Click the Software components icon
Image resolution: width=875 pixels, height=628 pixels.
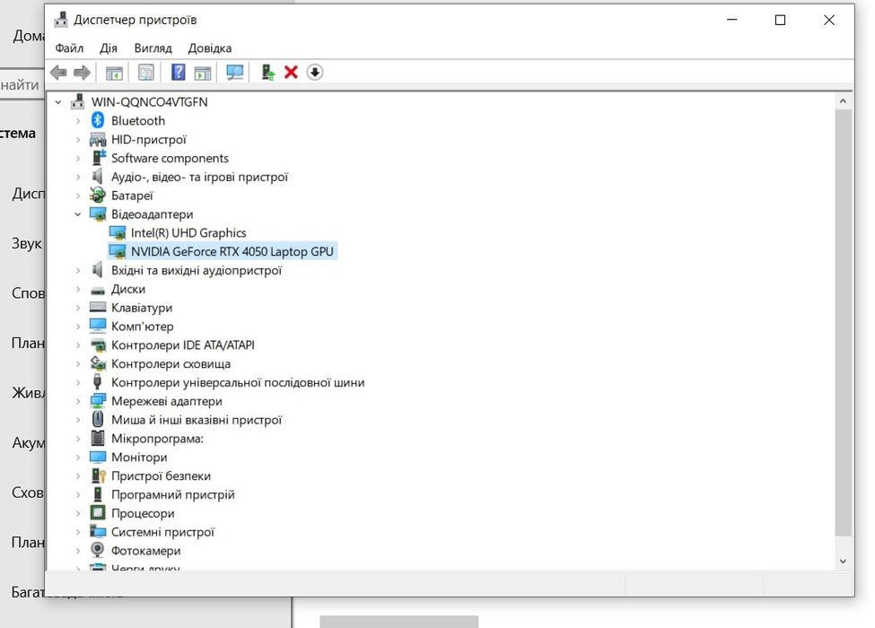(98, 158)
